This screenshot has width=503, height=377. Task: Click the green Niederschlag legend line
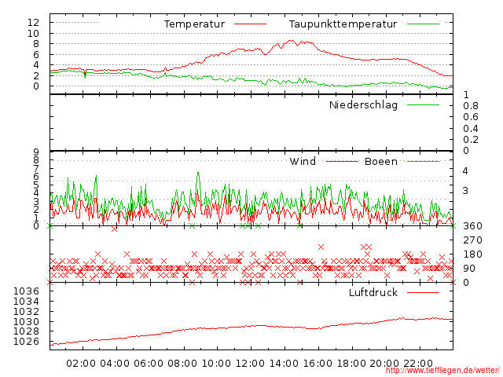coord(423,104)
